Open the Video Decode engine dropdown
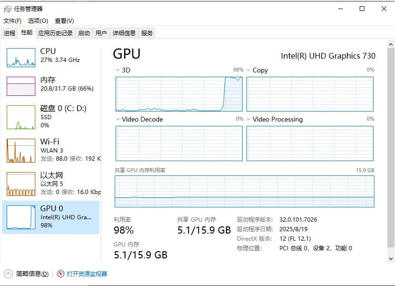395x286 pixels. (117, 119)
